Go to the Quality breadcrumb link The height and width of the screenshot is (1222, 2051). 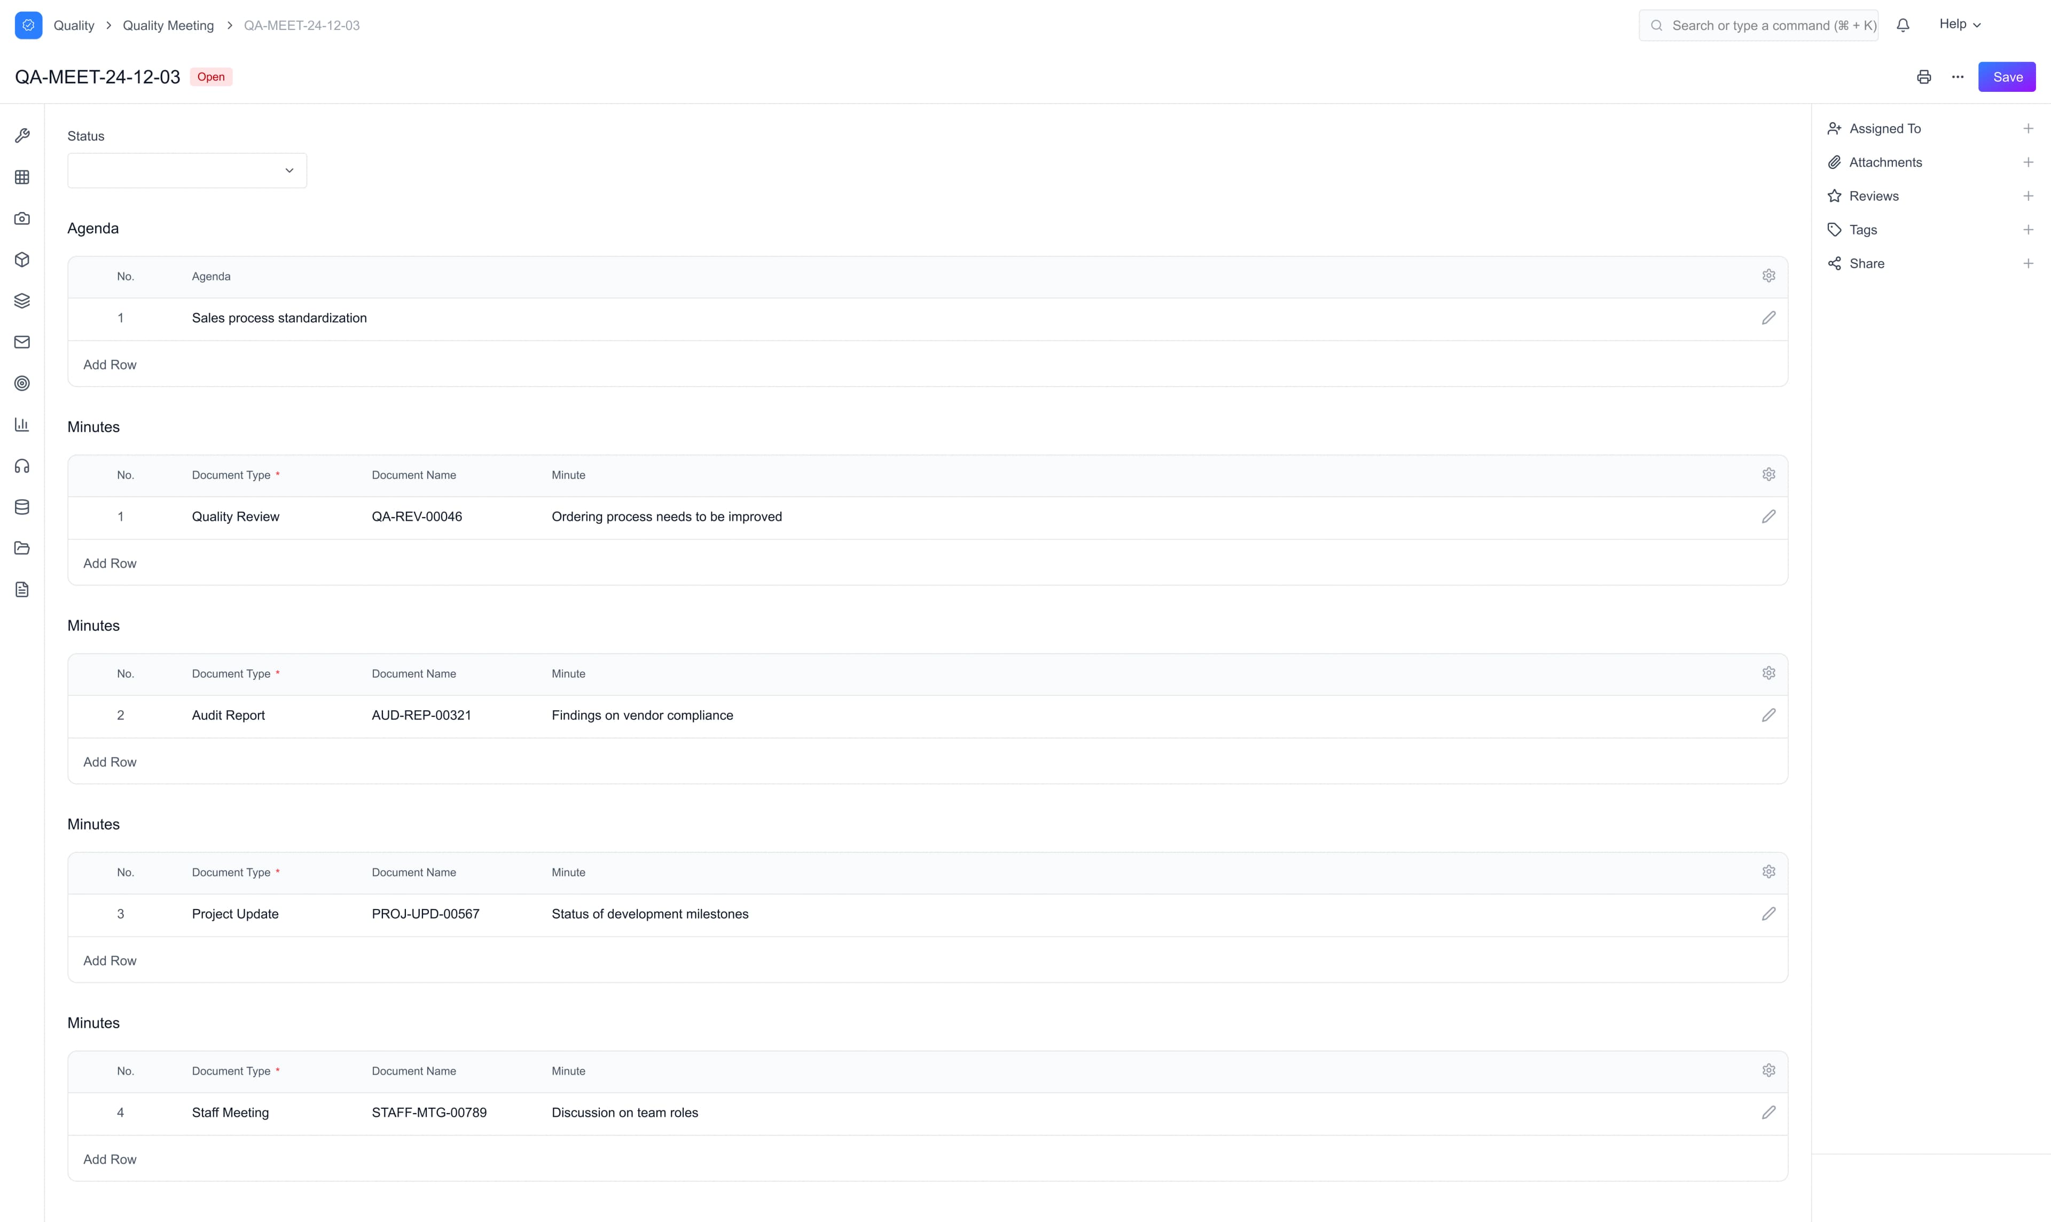73,25
